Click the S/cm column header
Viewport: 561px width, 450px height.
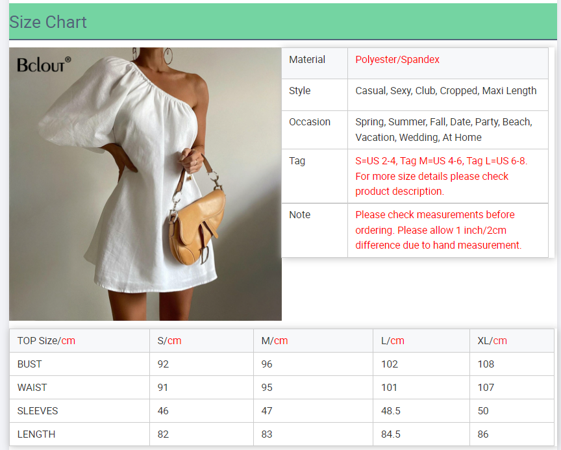pos(169,341)
